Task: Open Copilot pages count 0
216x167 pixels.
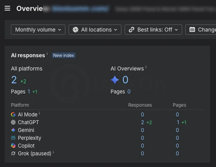Action: pos(177,146)
